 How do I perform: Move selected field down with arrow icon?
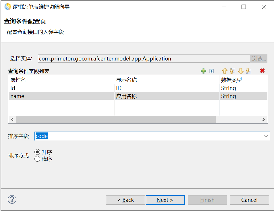(x=241, y=71)
